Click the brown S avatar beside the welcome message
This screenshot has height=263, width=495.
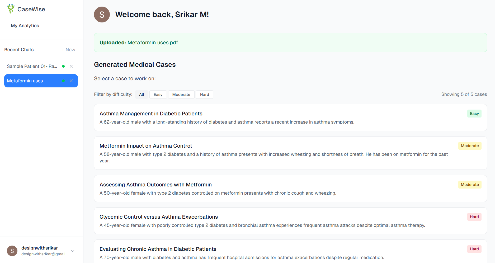(x=102, y=15)
